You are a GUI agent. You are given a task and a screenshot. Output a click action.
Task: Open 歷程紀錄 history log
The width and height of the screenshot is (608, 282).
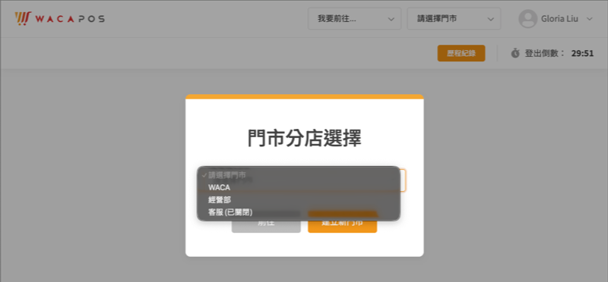461,53
